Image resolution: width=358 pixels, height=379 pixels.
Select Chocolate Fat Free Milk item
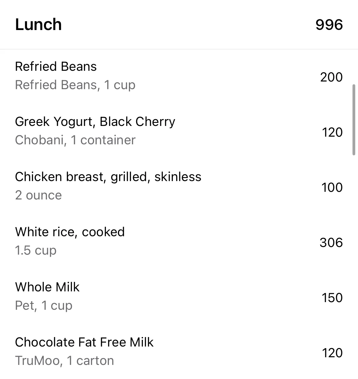(179, 352)
